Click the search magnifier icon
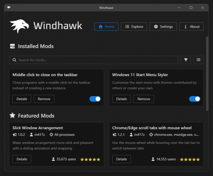This screenshot has height=176, width=213. (x=14, y=60)
